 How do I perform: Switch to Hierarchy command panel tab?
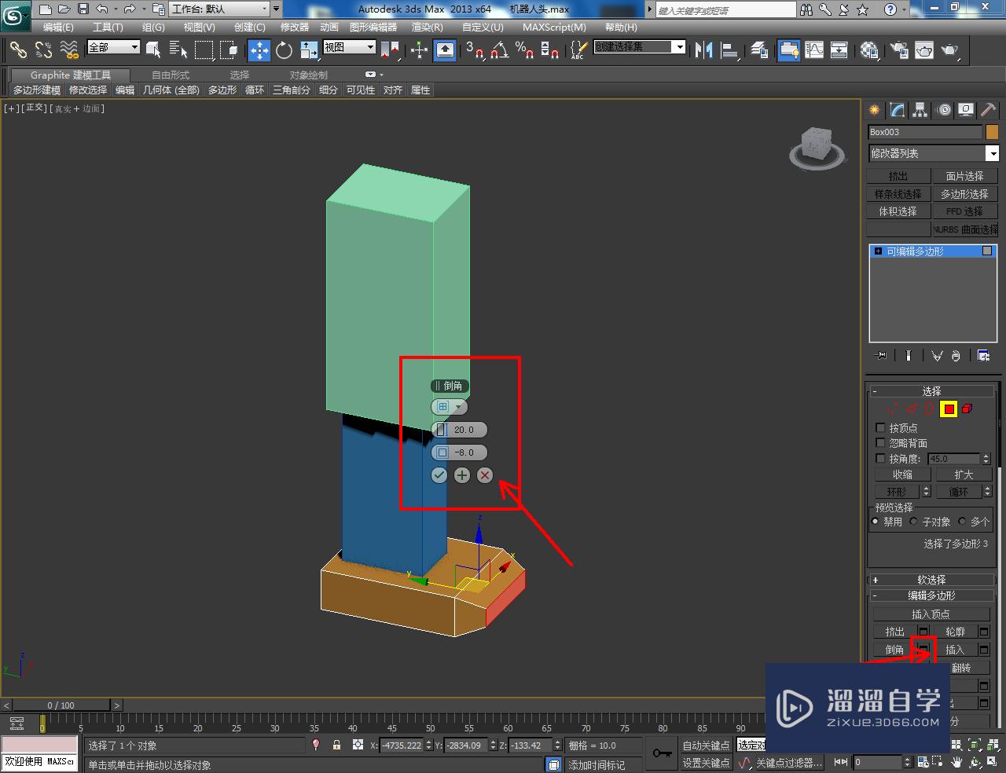(x=920, y=110)
